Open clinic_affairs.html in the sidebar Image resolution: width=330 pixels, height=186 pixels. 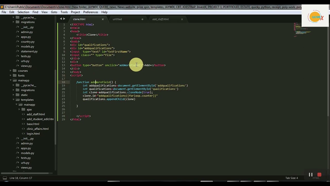tap(37, 129)
